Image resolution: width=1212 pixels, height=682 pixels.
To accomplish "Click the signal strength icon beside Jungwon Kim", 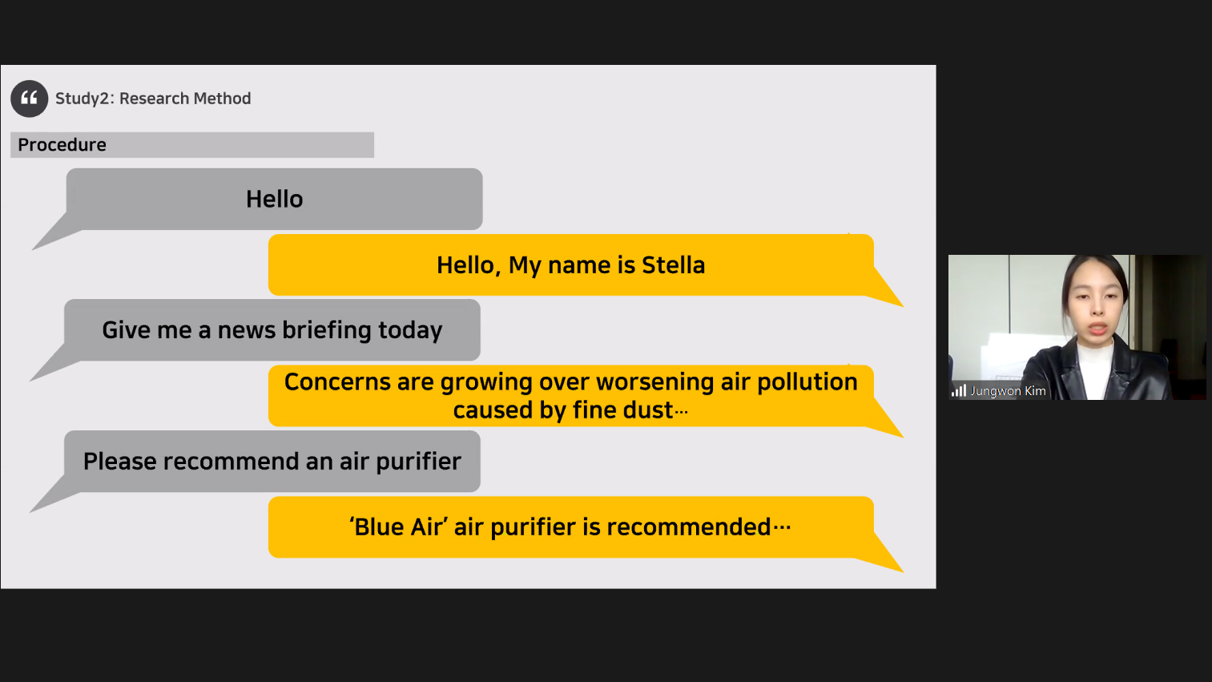I will tap(959, 391).
